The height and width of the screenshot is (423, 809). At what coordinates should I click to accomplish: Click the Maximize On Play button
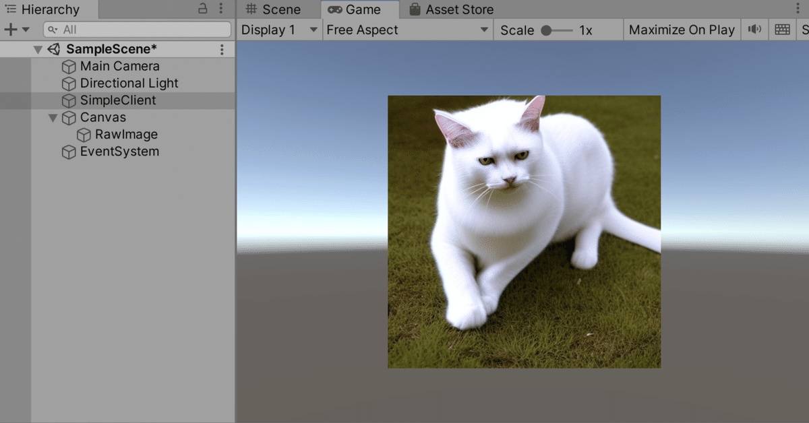(681, 29)
